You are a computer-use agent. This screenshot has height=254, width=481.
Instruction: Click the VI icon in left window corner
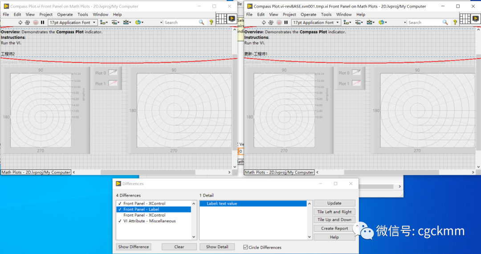pos(232,19)
